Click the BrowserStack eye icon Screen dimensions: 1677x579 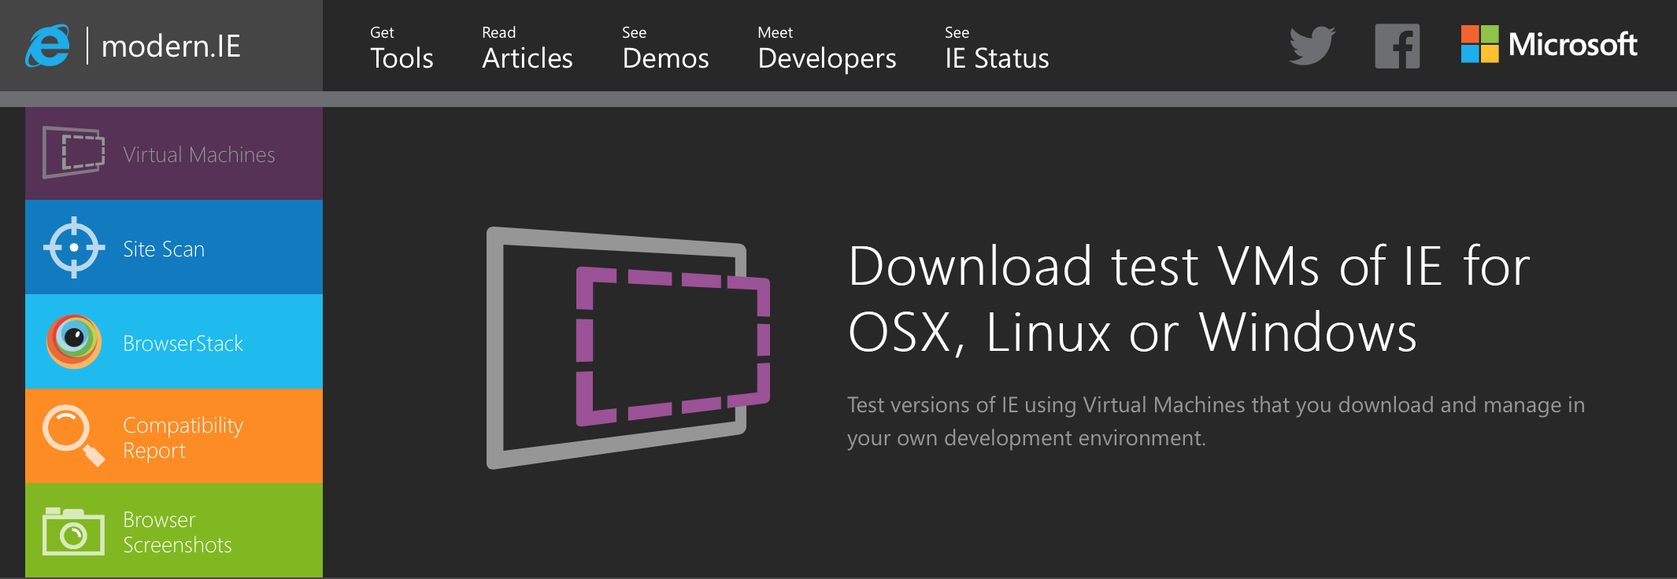coord(74,341)
